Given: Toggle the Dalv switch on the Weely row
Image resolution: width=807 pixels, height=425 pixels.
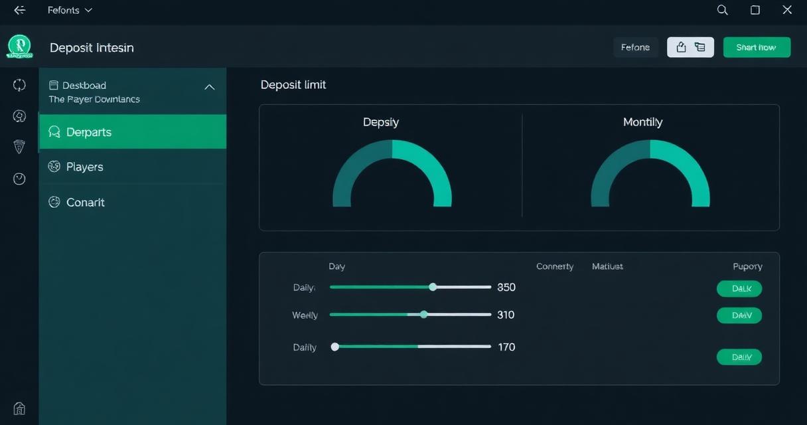Looking at the screenshot, I should [x=739, y=315].
